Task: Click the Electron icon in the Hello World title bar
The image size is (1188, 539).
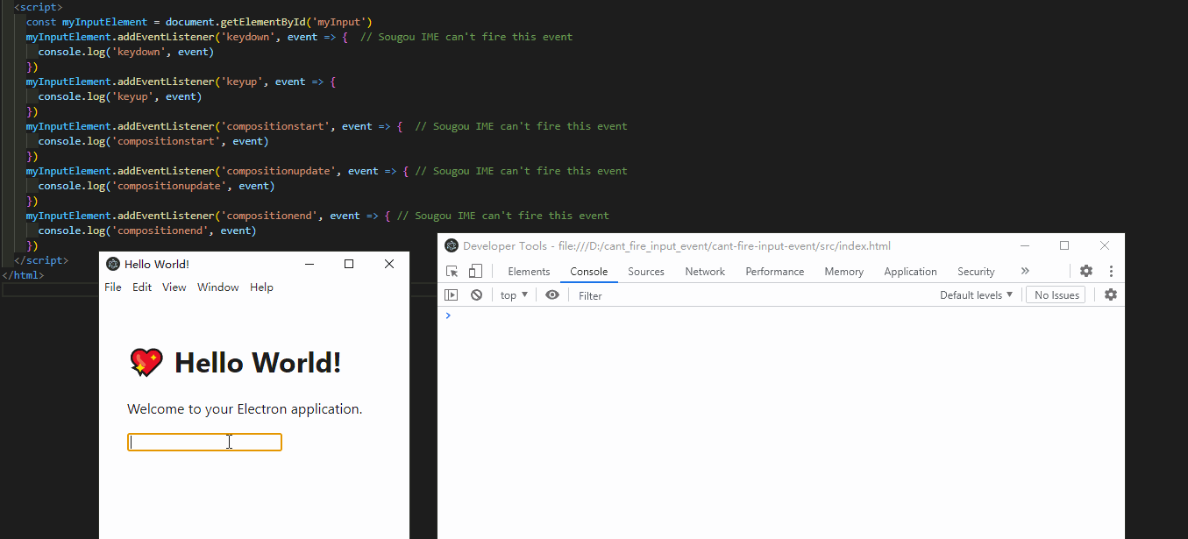Action: tap(112, 264)
